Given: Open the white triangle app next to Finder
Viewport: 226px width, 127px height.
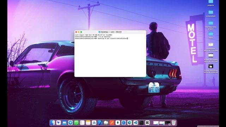Looking at the screenshot, I should point(59,123).
